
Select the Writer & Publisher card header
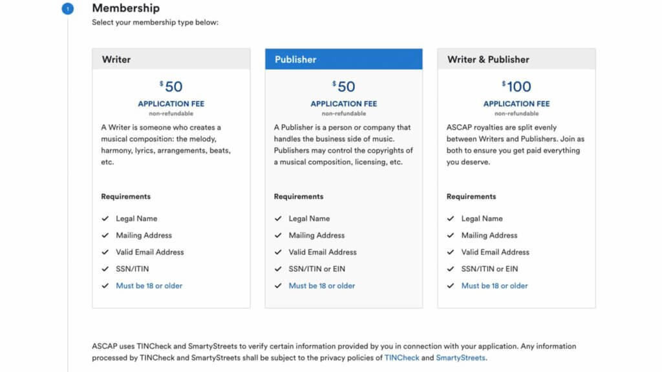(x=516, y=59)
